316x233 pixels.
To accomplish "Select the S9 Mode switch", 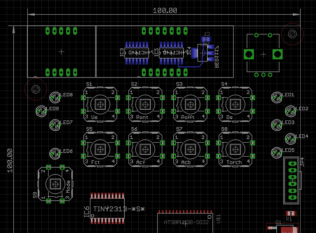I will [x=55, y=183].
